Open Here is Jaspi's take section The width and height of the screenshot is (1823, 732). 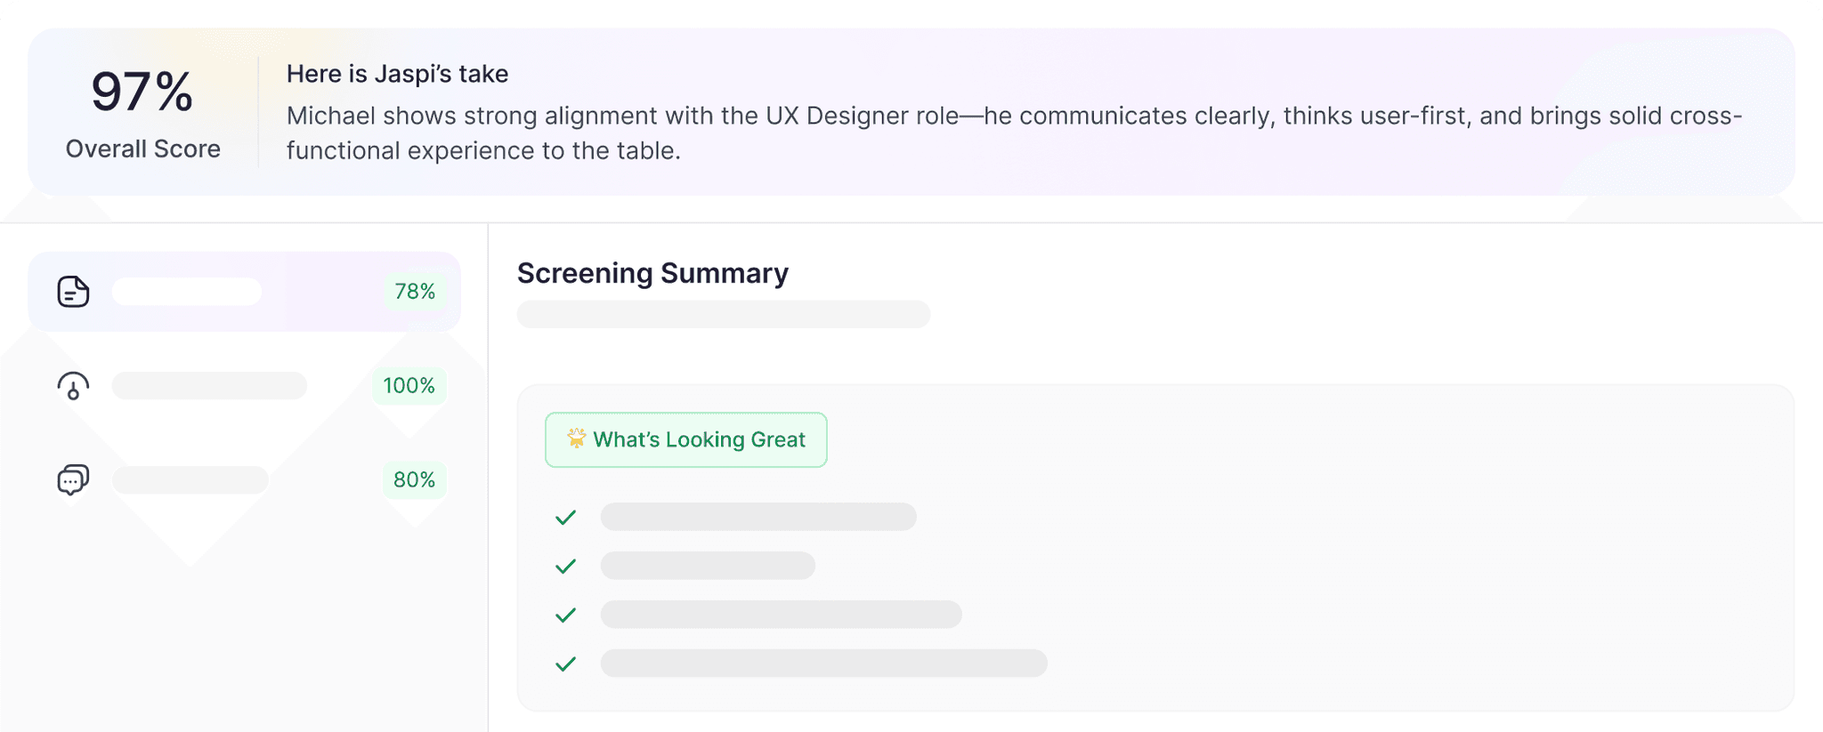[x=397, y=74]
